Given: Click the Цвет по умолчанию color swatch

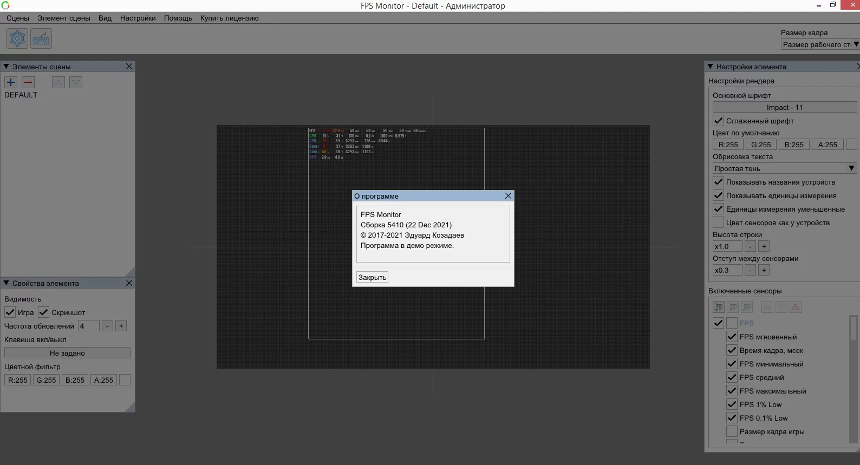Looking at the screenshot, I should [x=851, y=145].
